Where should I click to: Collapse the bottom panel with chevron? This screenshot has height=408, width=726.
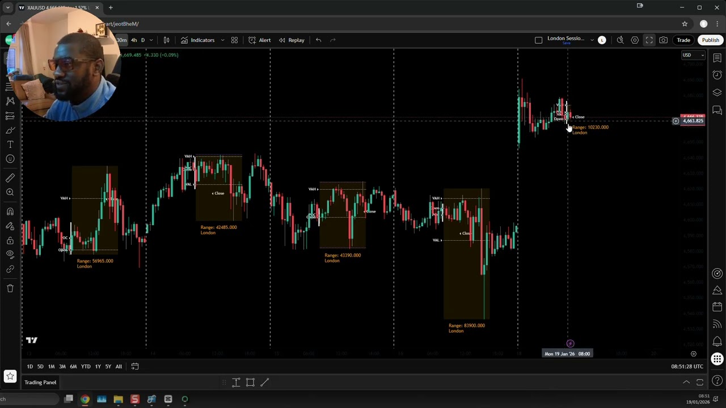686,382
